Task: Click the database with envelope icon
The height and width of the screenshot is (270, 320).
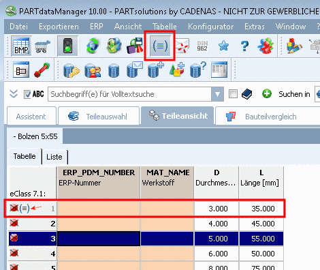Action: [x=135, y=70]
